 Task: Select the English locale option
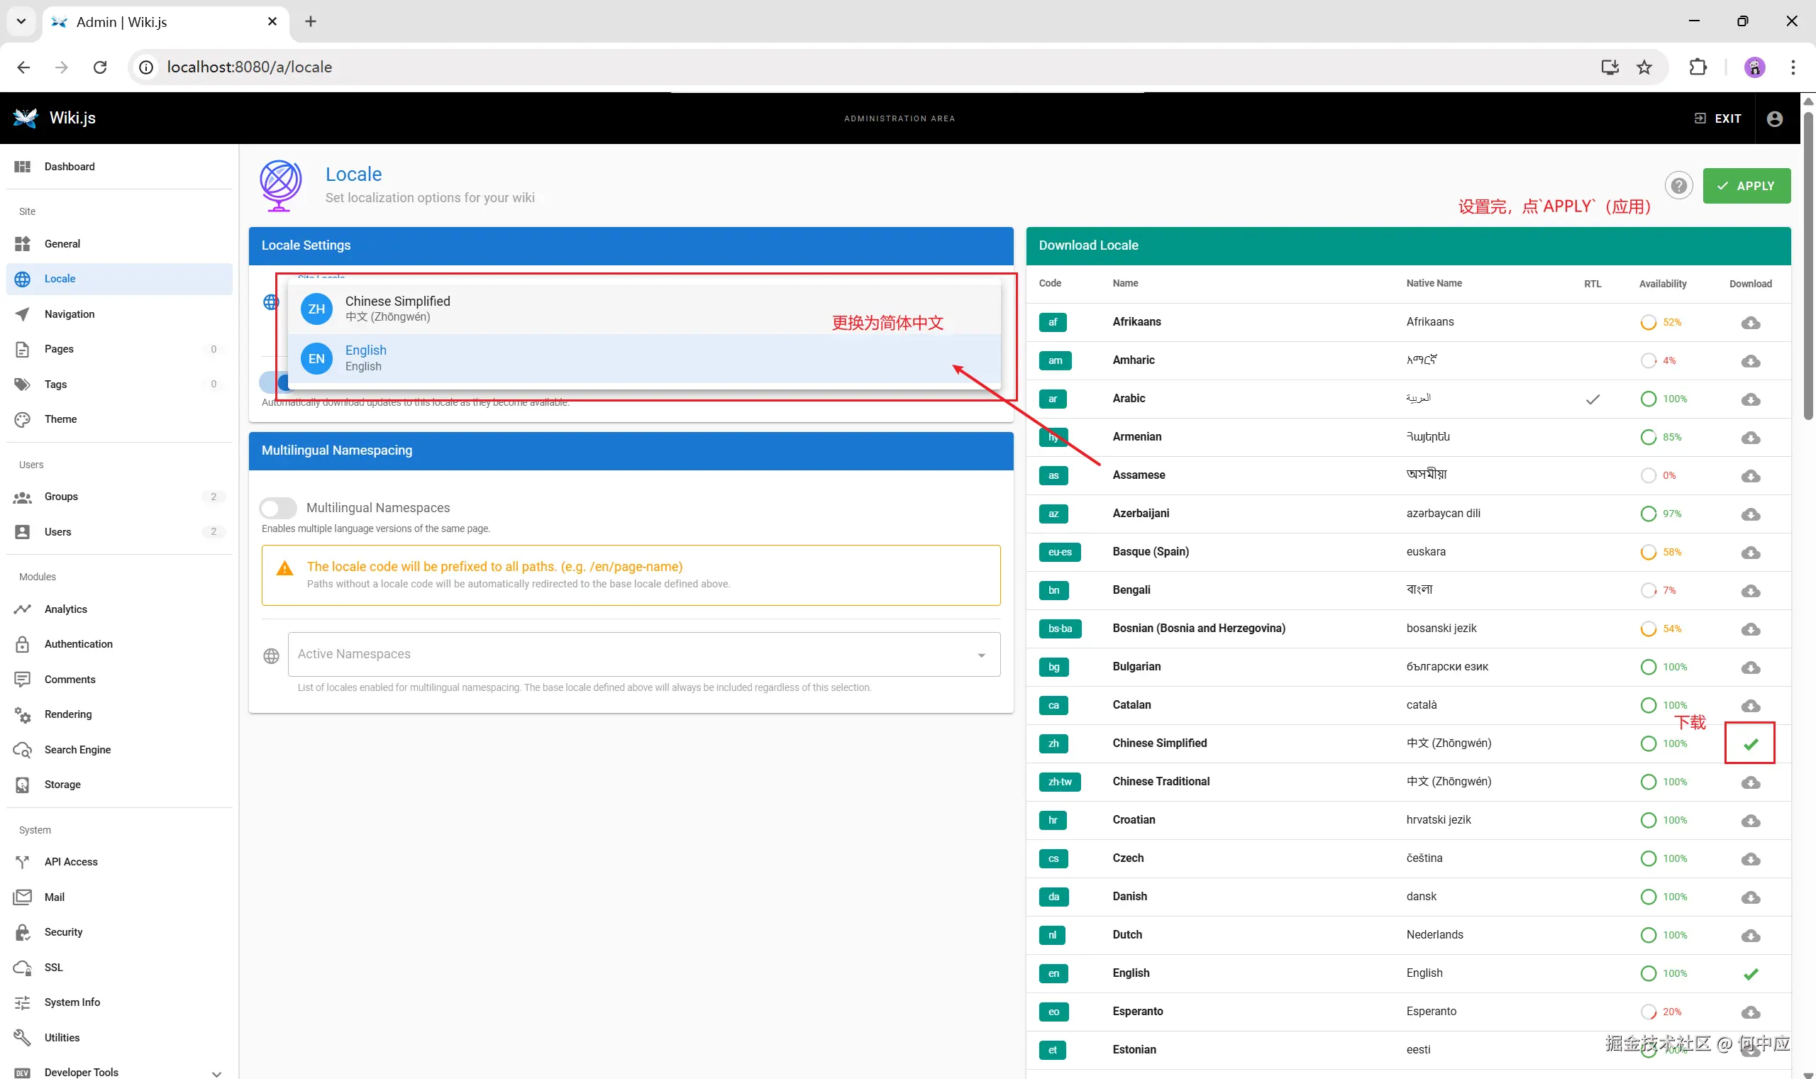pyautogui.click(x=365, y=358)
